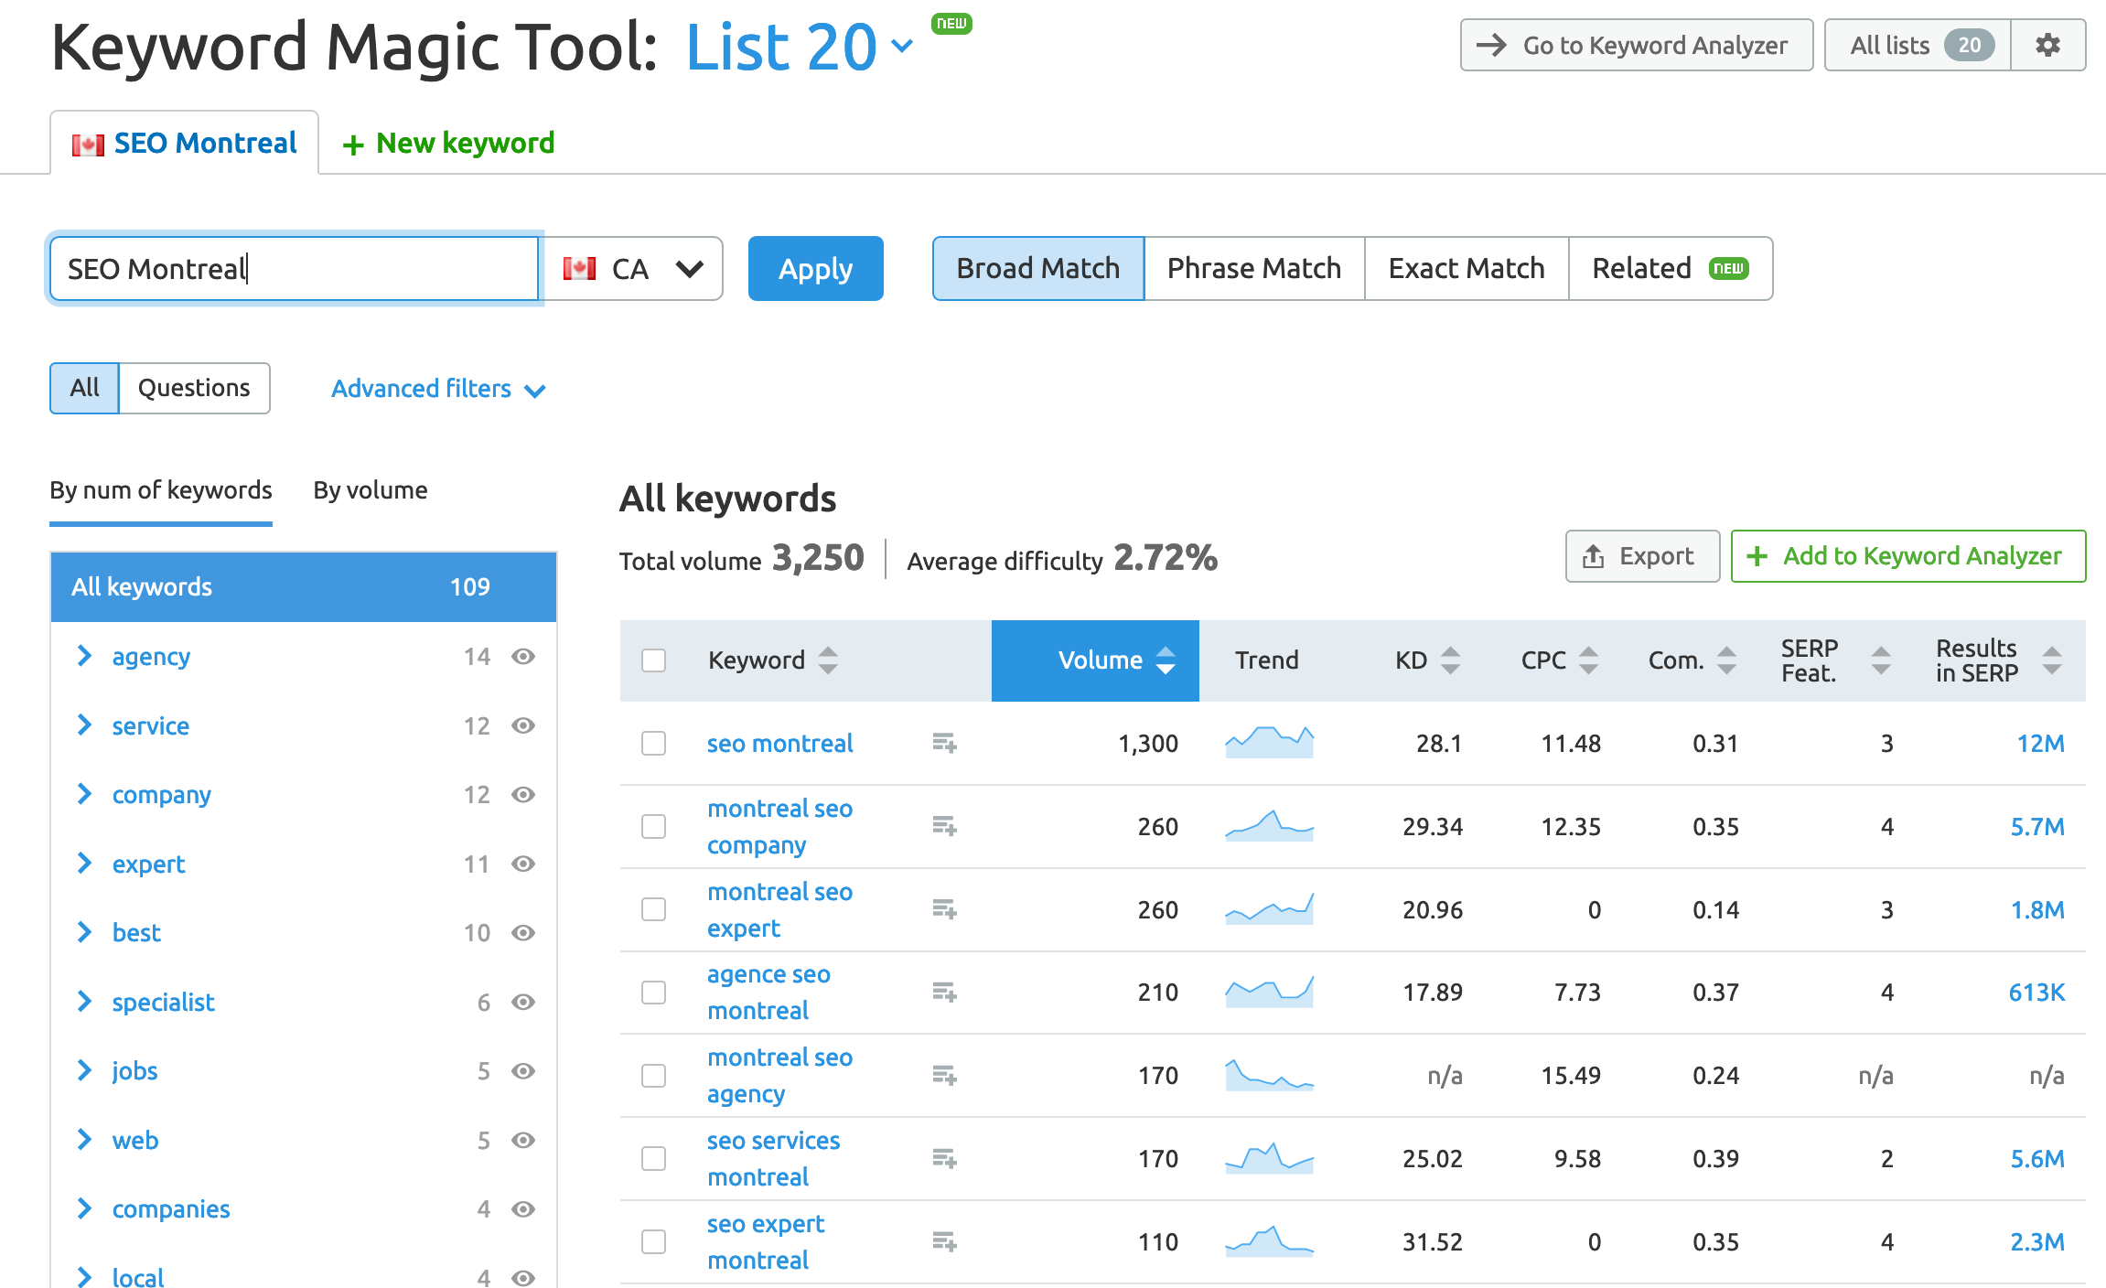Viewport: 2106px width, 1288px height.
Task: Expand the expert group chevron
Action: pos(84,864)
